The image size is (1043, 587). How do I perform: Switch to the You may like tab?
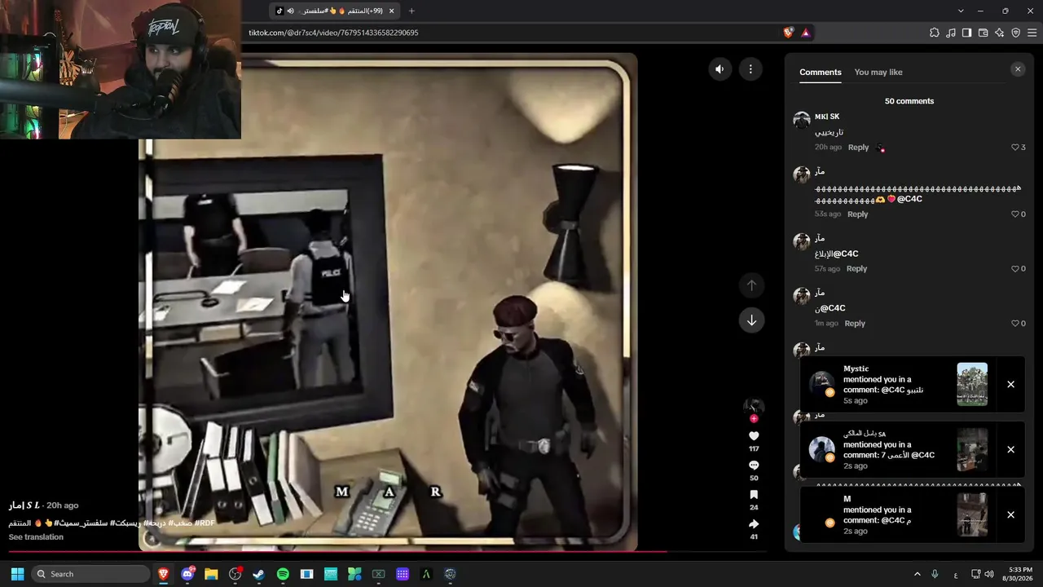tap(878, 73)
